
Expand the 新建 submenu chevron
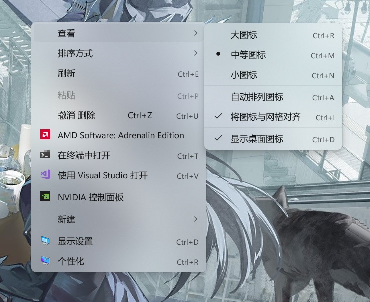[x=195, y=219]
